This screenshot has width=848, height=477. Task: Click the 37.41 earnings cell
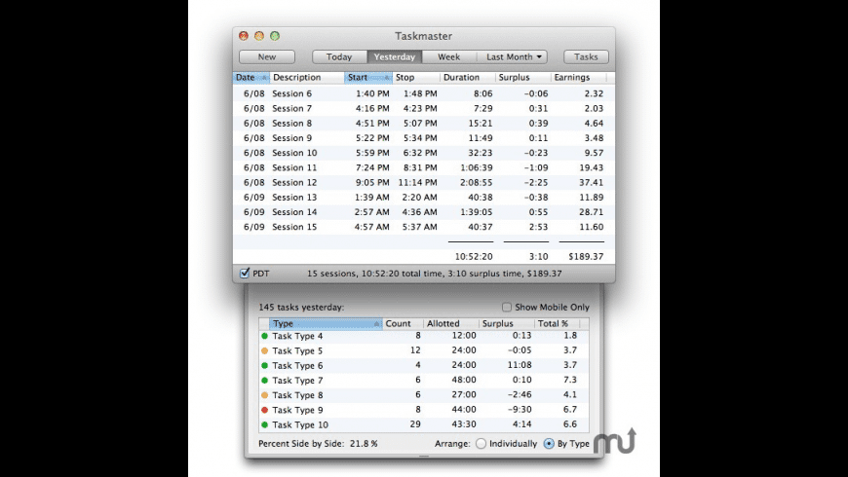point(591,183)
